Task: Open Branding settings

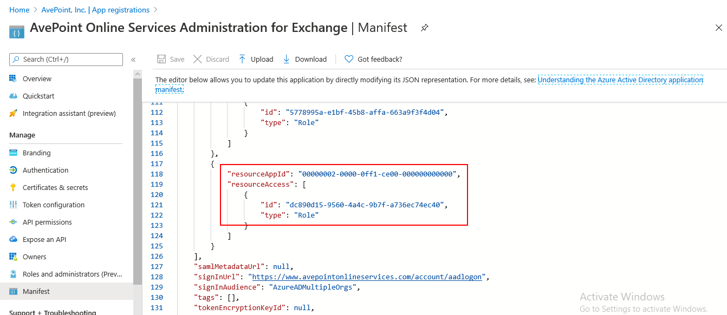Action: (37, 153)
